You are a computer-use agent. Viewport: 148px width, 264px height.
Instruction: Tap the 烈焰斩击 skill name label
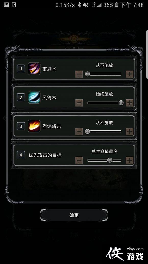coord(52,126)
